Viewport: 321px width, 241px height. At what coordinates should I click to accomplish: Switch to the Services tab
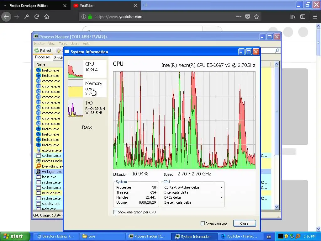click(x=58, y=58)
